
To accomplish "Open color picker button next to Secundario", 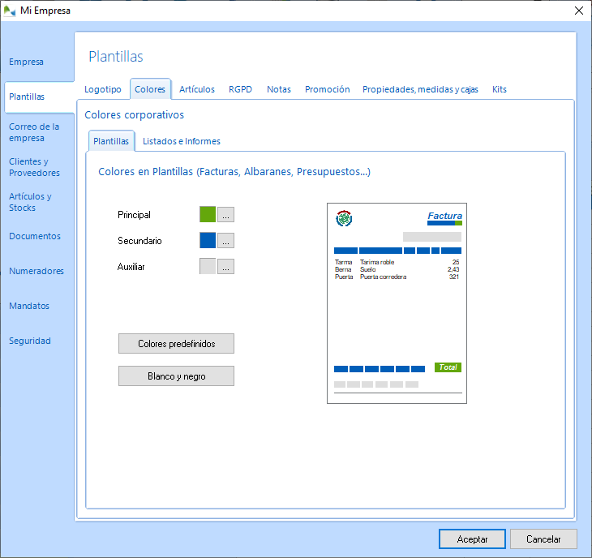I will [226, 241].
